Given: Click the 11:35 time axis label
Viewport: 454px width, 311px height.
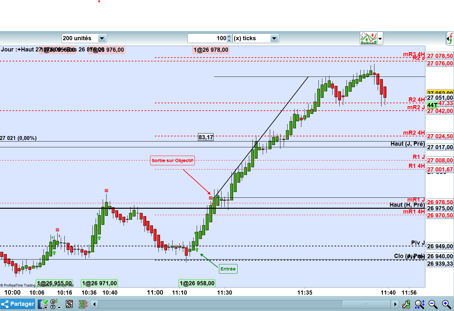Looking at the screenshot, I should [x=305, y=292].
